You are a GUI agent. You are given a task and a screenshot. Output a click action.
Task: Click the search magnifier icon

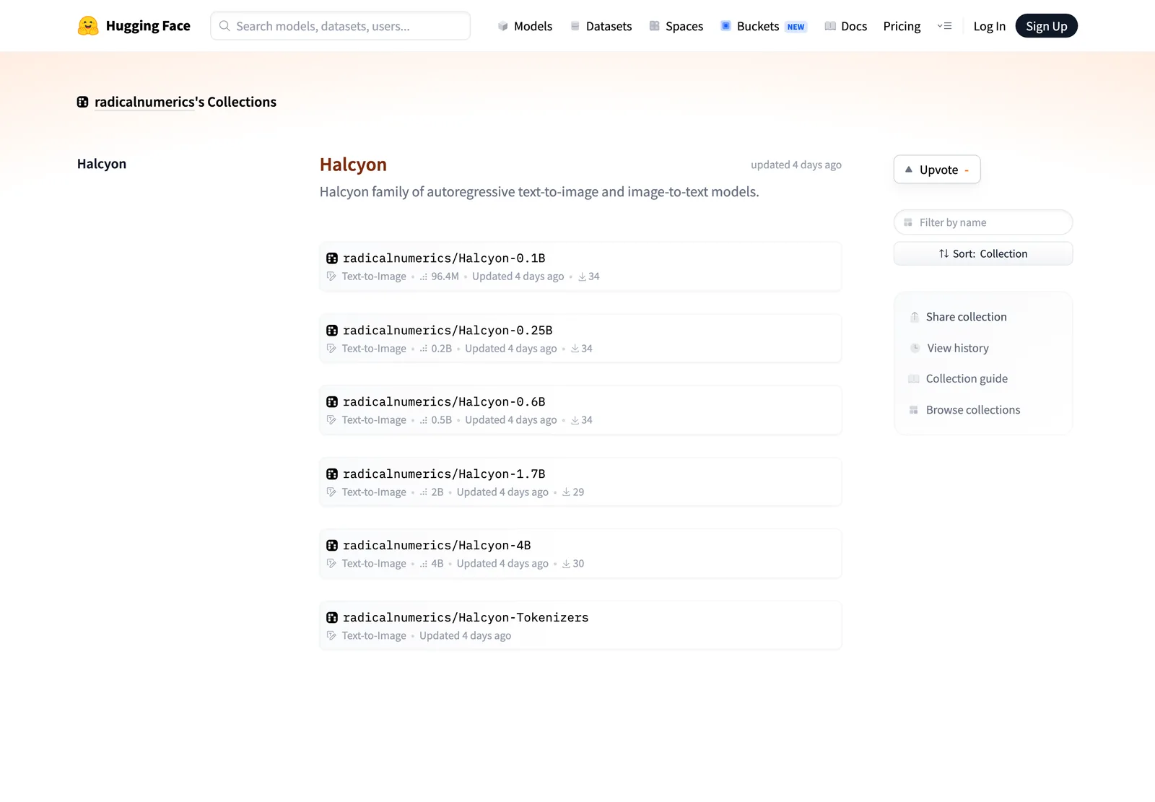(225, 26)
